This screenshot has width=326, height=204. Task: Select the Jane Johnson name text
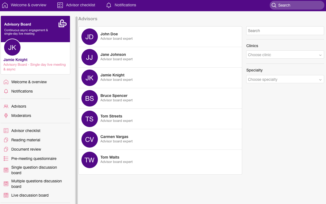point(113,54)
